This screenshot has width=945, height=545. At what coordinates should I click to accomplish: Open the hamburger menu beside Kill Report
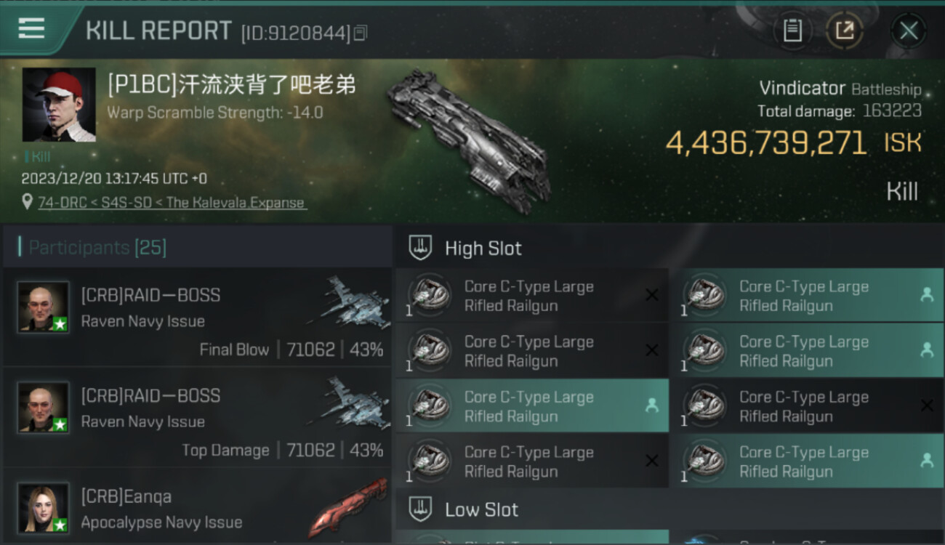tap(31, 28)
